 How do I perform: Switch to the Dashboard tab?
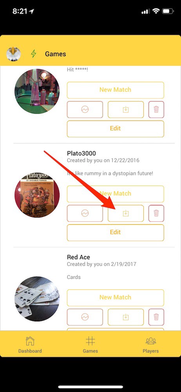click(x=30, y=345)
